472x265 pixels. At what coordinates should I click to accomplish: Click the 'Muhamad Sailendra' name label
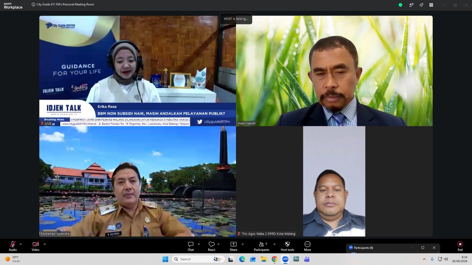pos(55,234)
